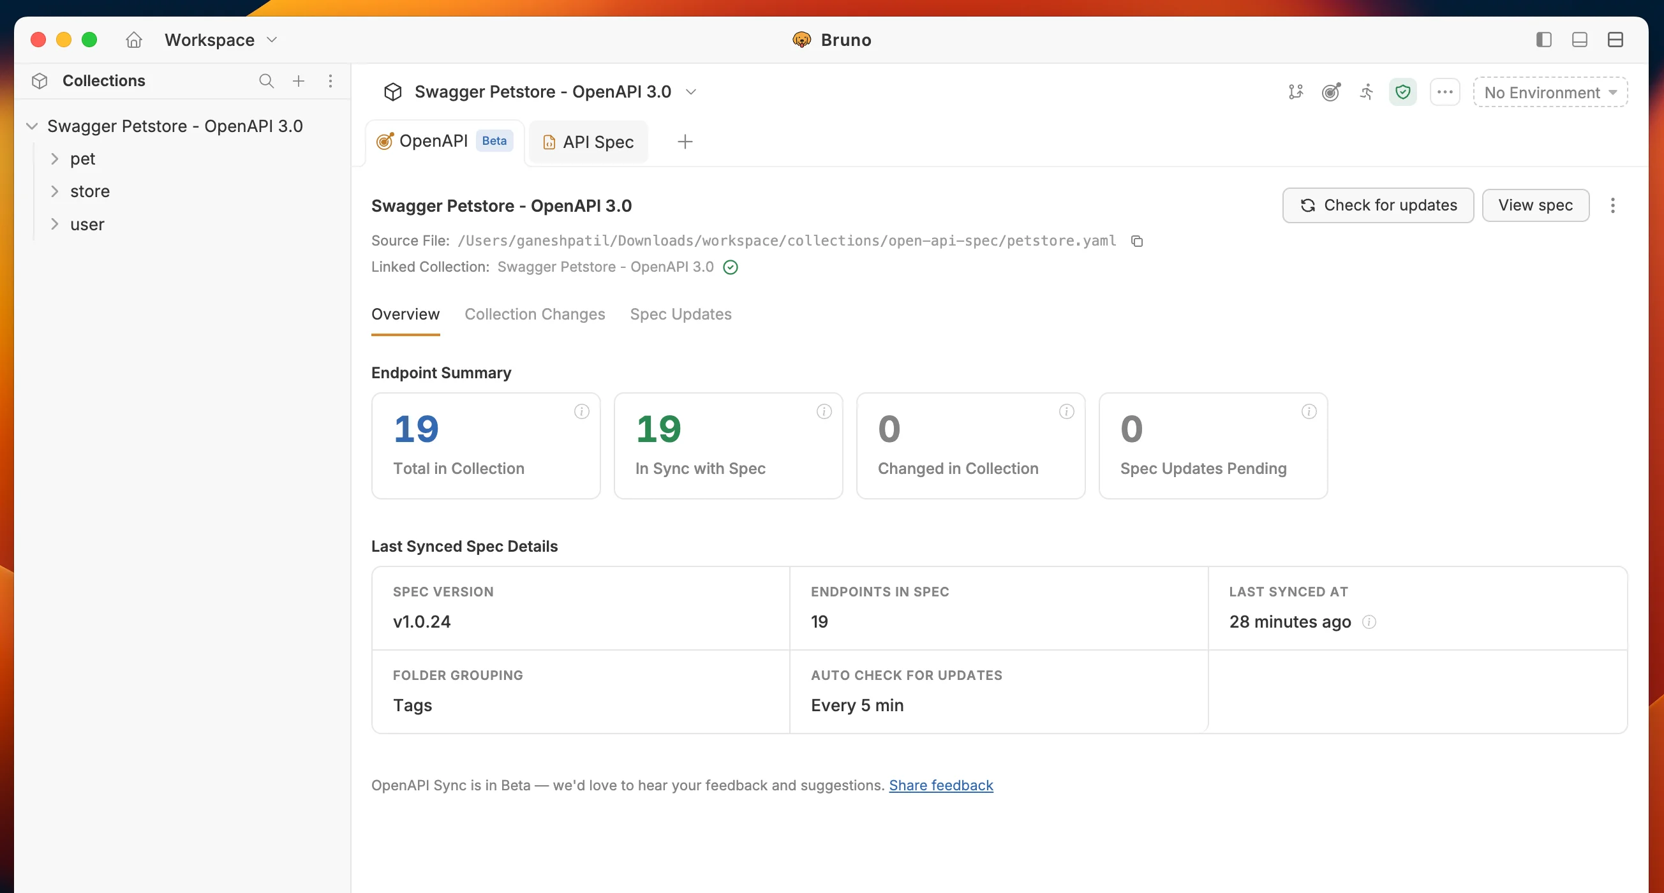The height and width of the screenshot is (893, 1664).
Task: Click the View spec button
Action: tap(1536, 205)
